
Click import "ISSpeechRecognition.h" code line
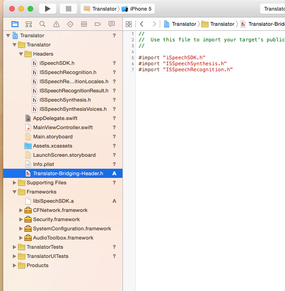[x=186, y=69]
